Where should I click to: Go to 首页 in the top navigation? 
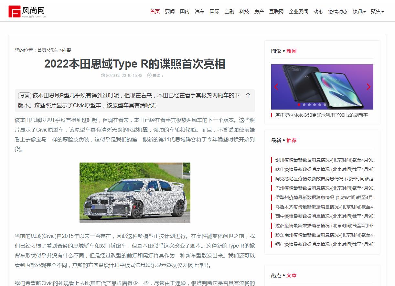tap(155, 12)
